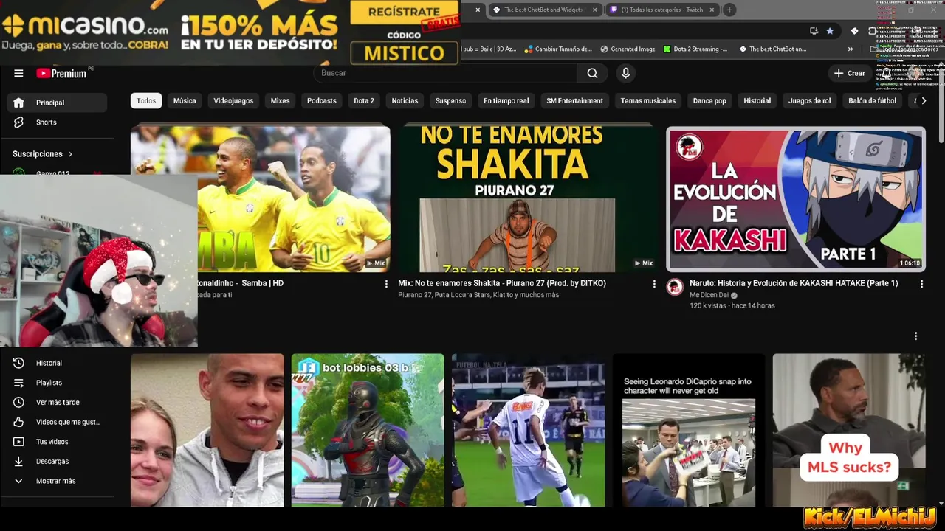The image size is (945, 531).
Task: Open the Leonardo DiCaprio short
Action: (x=689, y=430)
